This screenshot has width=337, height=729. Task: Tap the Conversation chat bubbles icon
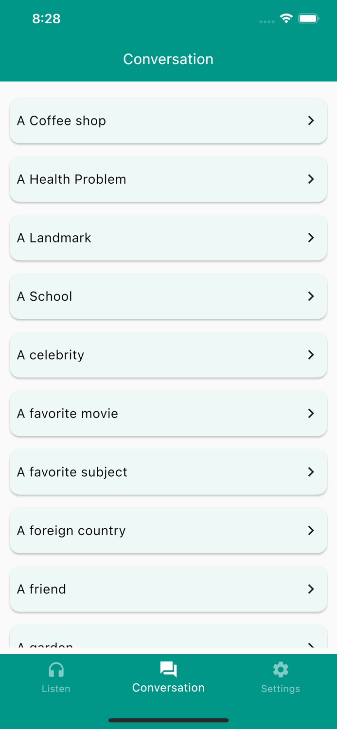pos(168,669)
